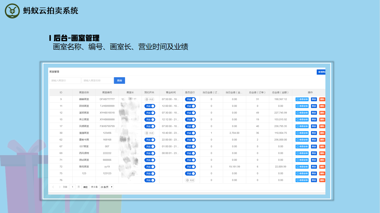Click the ant logo icon
Screen dimensions: 380x213
pos(12,11)
